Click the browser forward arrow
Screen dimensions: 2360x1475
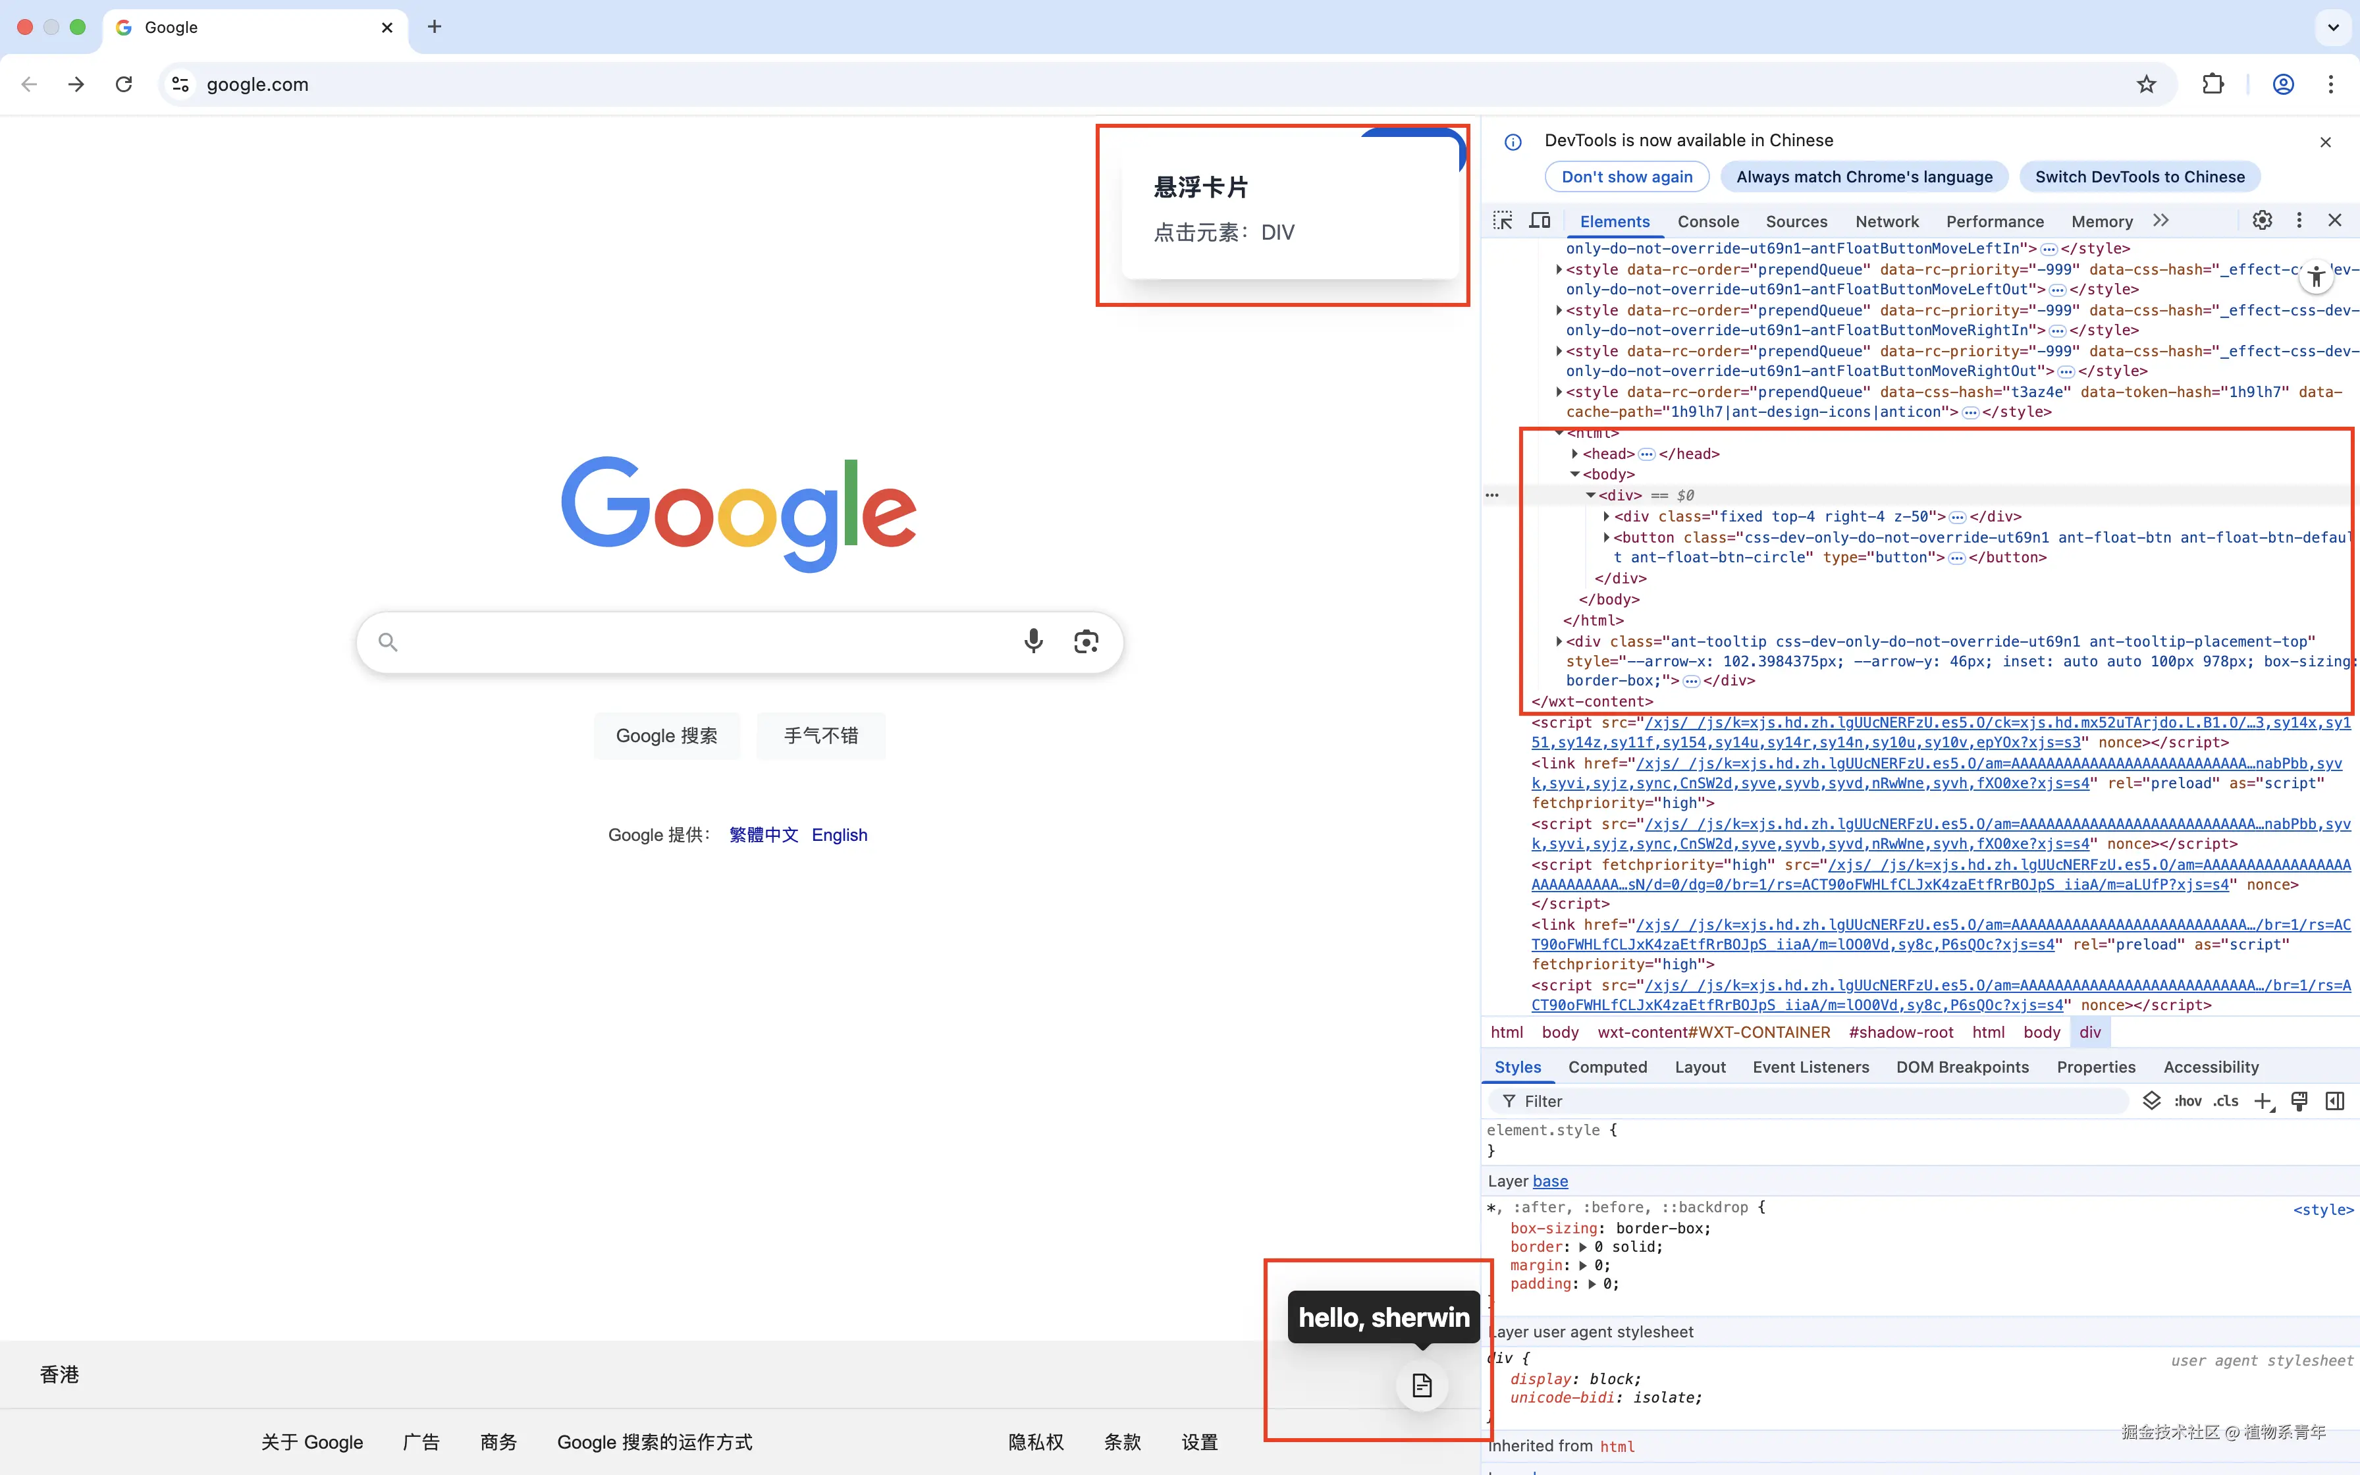[x=76, y=85]
